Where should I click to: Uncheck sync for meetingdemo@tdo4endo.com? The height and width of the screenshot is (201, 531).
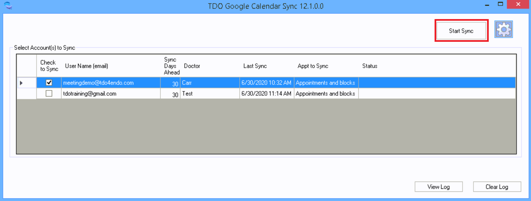coord(49,83)
